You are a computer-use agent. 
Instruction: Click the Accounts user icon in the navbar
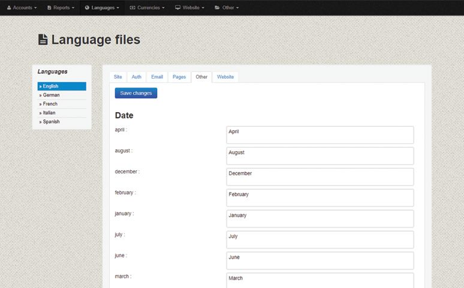coord(9,8)
